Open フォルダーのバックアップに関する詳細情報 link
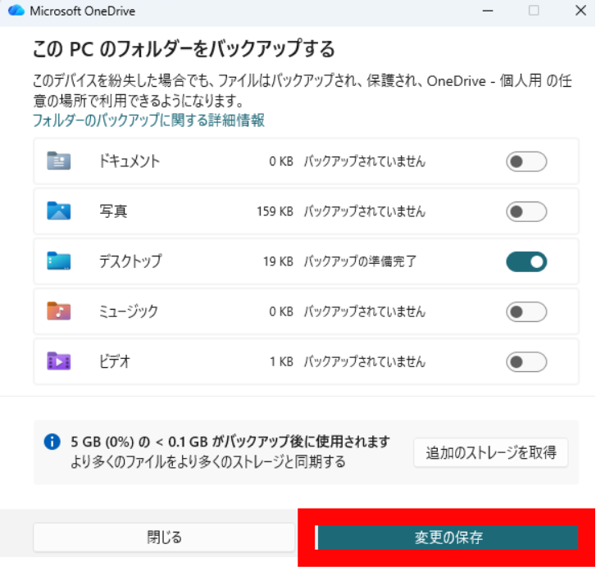Image resolution: width=596 pixels, height=567 pixels. [x=148, y=120]
